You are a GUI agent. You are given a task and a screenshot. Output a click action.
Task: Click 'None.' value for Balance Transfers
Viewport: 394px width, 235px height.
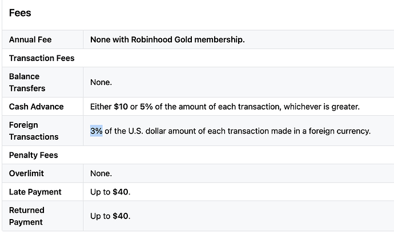tap(101, 82)
